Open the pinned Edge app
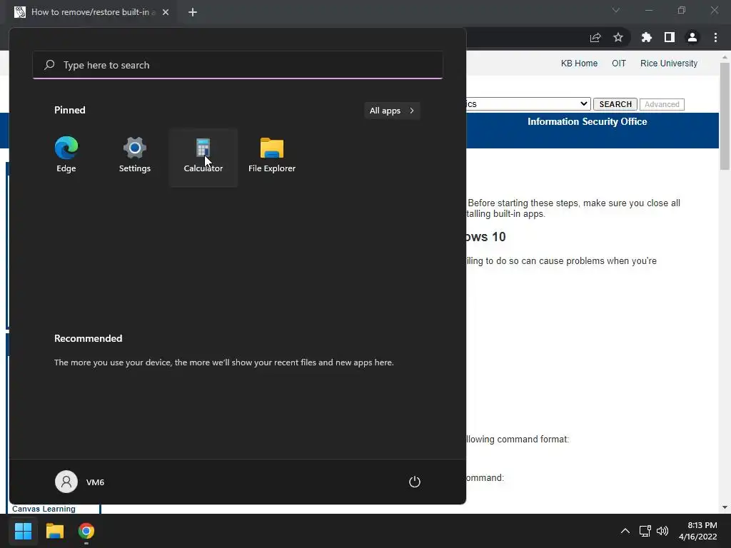The image size is (731, 548). [x=66, y=156]
